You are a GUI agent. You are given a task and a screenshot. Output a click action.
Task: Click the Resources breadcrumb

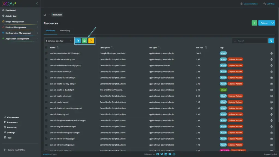tap(57, 15)
